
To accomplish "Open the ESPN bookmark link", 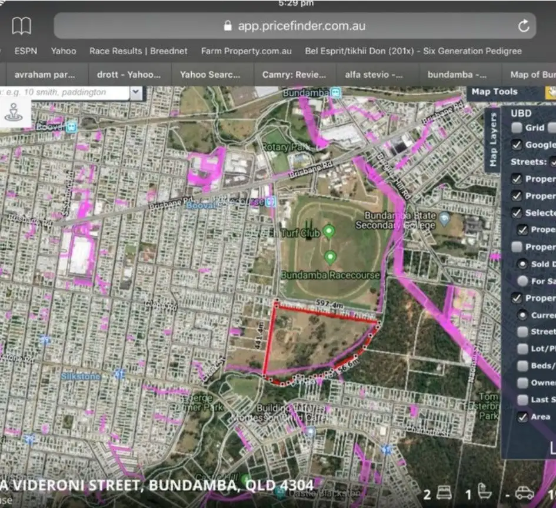I will (x=25, y=51).
